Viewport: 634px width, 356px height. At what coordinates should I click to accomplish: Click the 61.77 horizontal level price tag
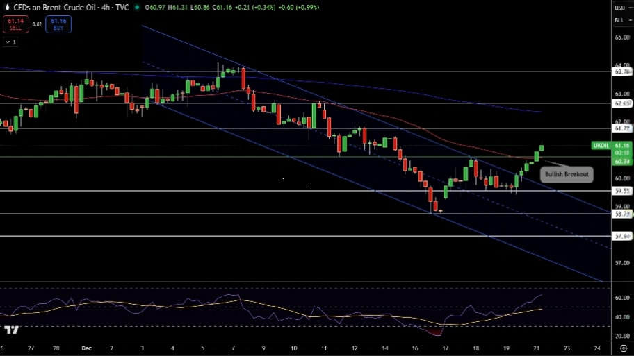click(621, 128)
